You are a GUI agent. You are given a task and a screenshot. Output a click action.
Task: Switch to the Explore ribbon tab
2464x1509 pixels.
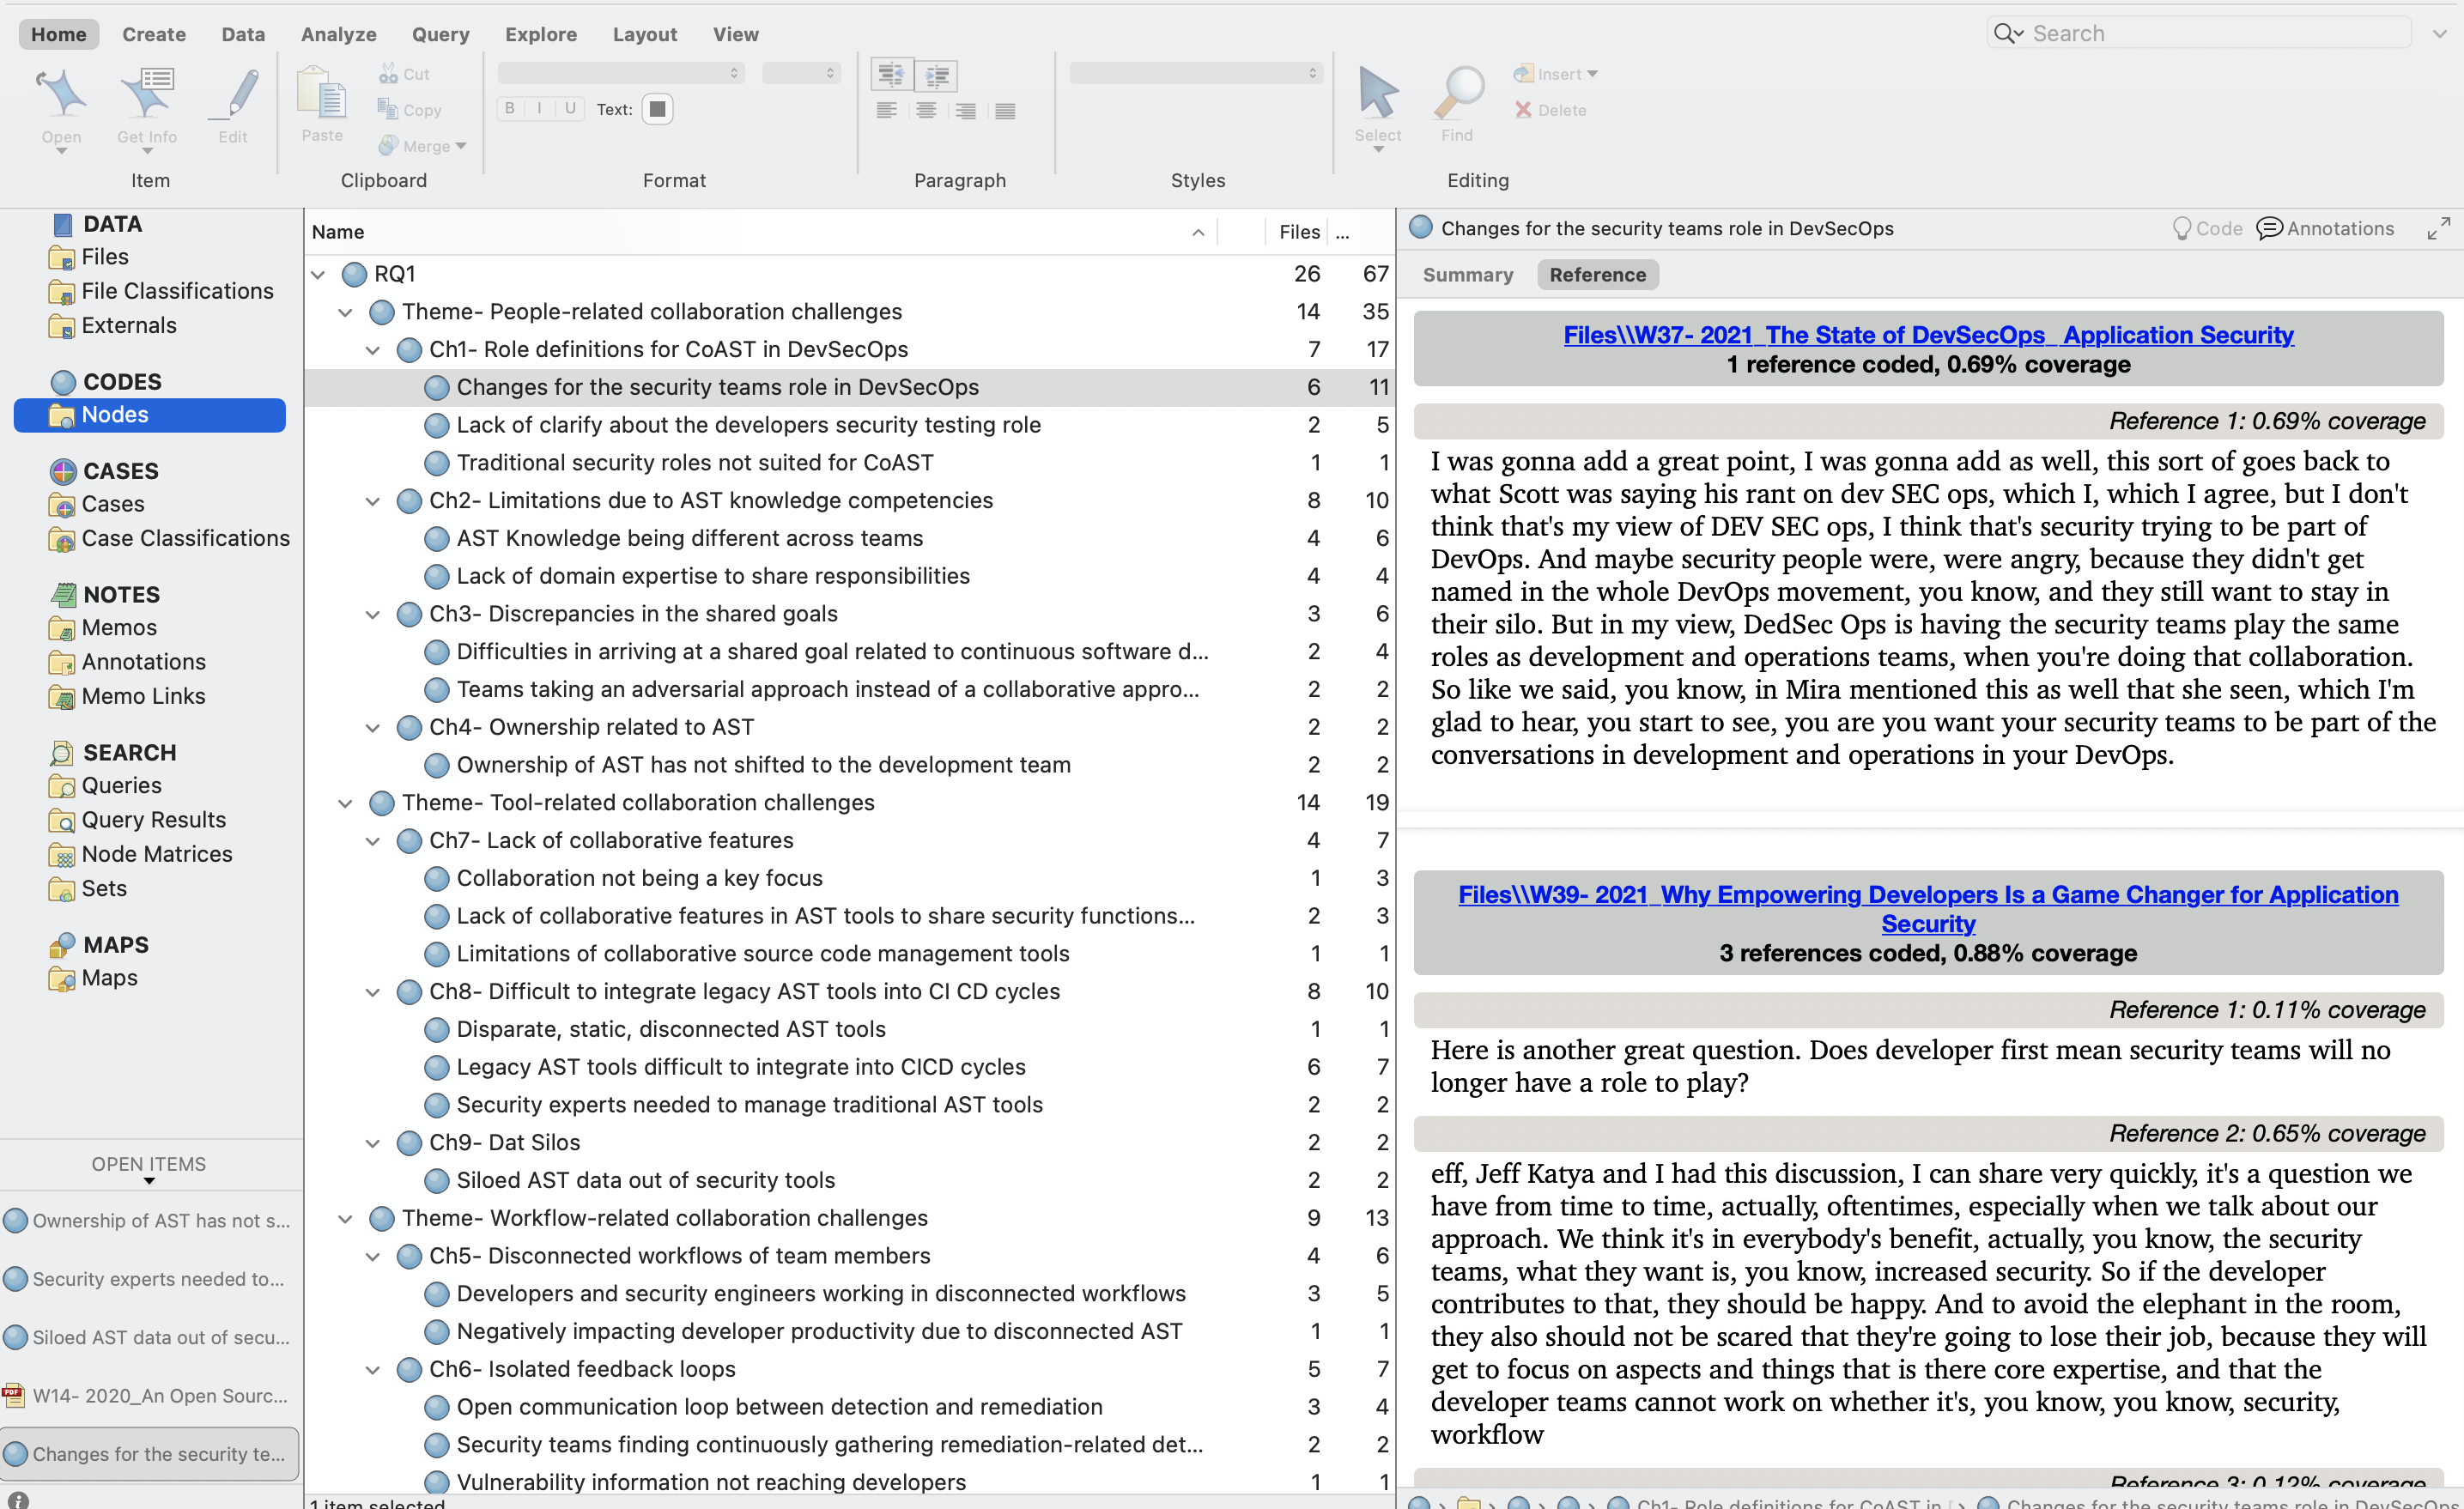(x=541, y=34)
